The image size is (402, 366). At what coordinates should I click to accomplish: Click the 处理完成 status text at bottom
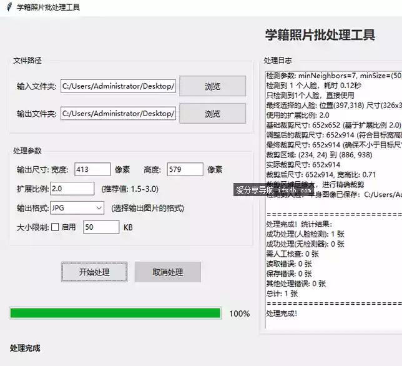click(x=25, y=348)
